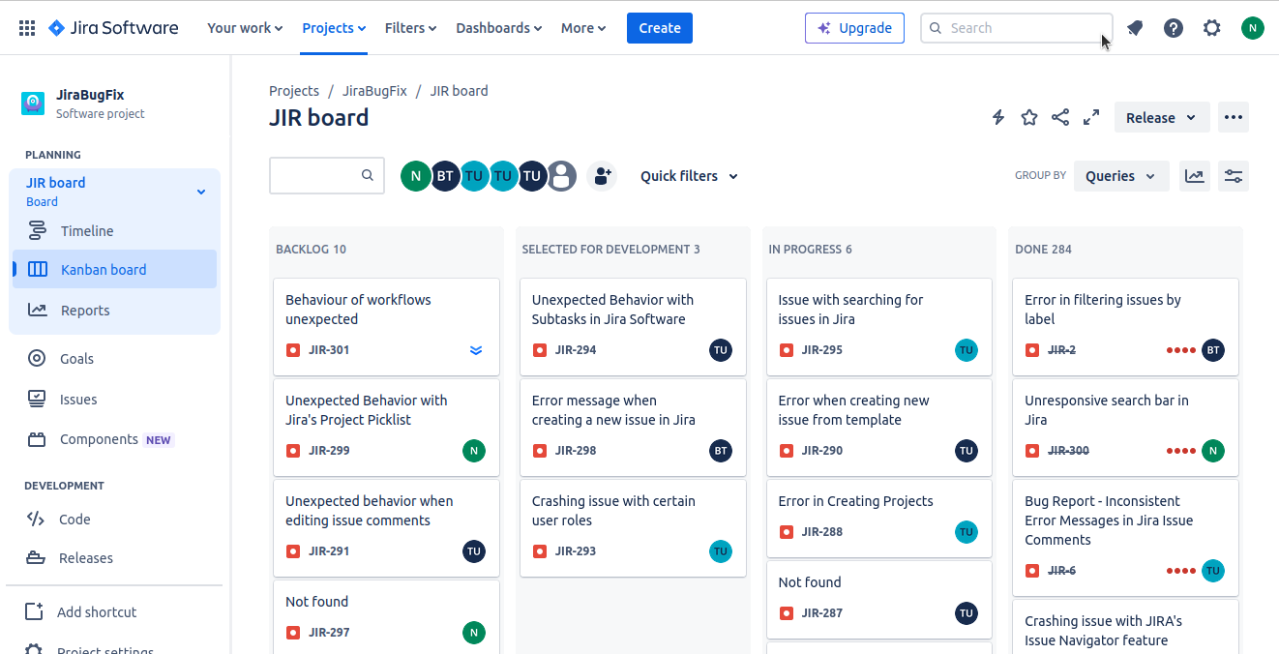Click the global Search field

1016,28
